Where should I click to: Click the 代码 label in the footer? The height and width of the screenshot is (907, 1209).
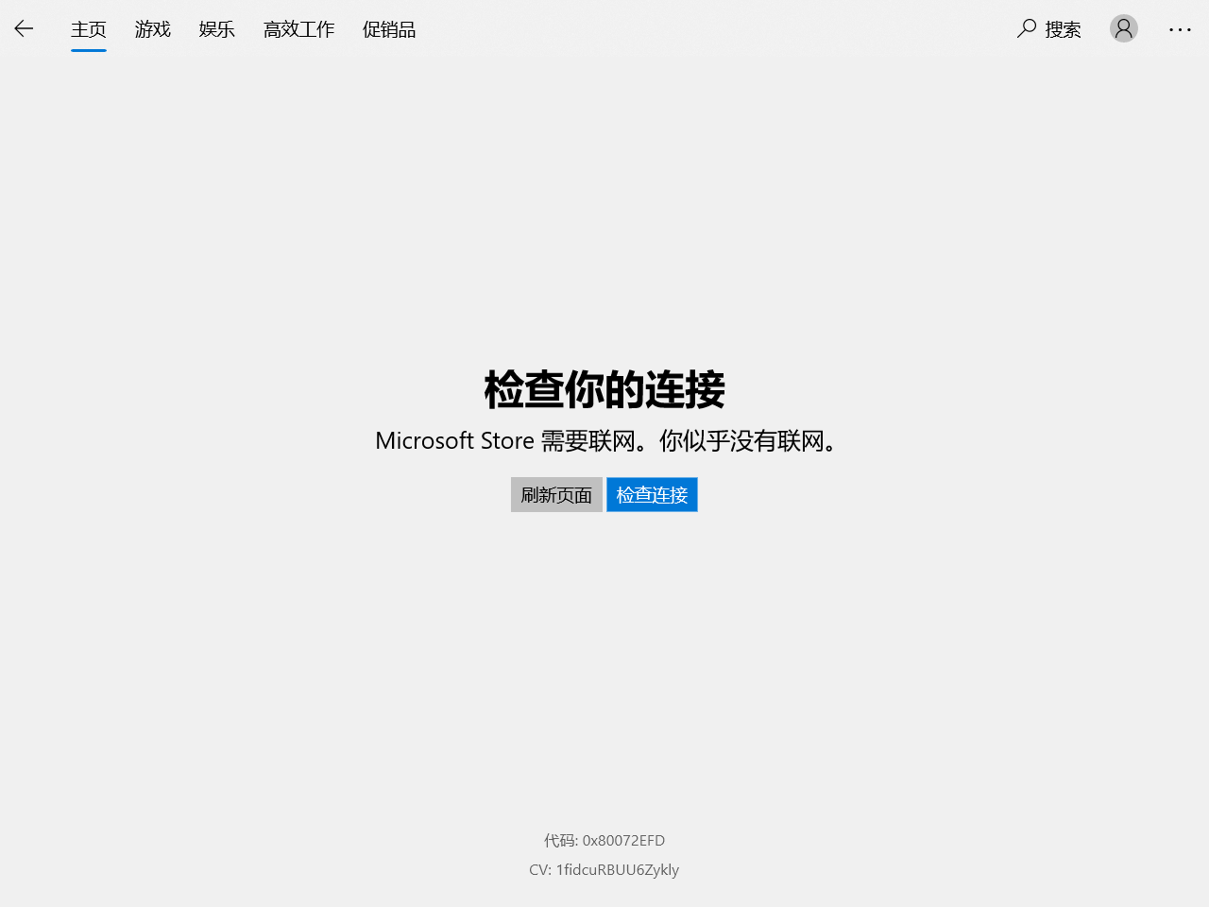click(x=559, y=840)
